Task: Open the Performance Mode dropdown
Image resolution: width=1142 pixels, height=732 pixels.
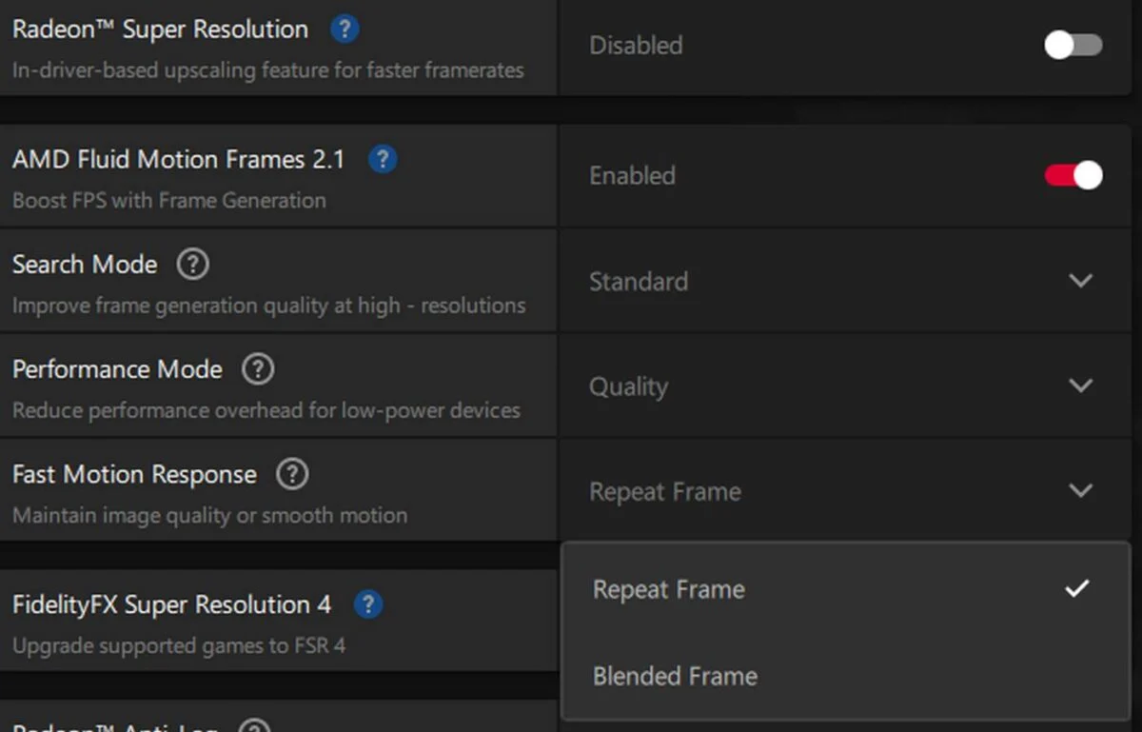Action: [1081, 386]
